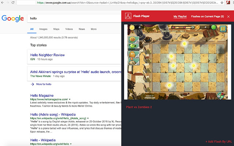234x146 pixels.
Task: Click the Google logo
Action: [13, 19]
